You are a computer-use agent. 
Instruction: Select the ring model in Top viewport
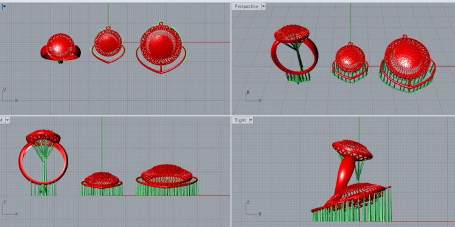61,48
